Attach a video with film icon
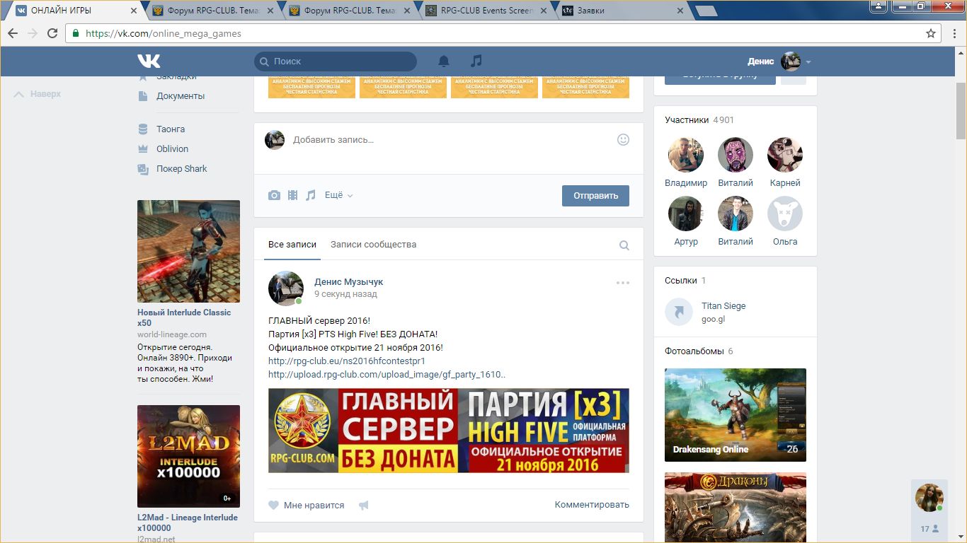 (x=292, y=195)
